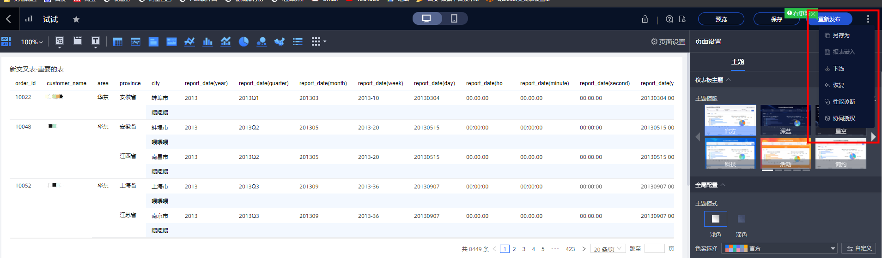Select 性能诊断 in the dropdown menu

tap(844, 102)
